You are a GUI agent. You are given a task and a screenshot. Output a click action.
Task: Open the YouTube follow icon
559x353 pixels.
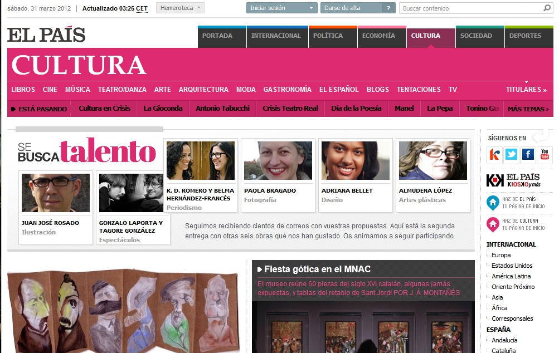pyautogui.click(x=545, y=155)
